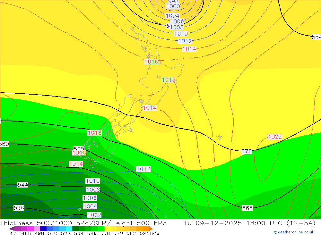Screen dimensions: 321x235
Task: Click the 1016 label over Northland
Action: coord(151,62)
